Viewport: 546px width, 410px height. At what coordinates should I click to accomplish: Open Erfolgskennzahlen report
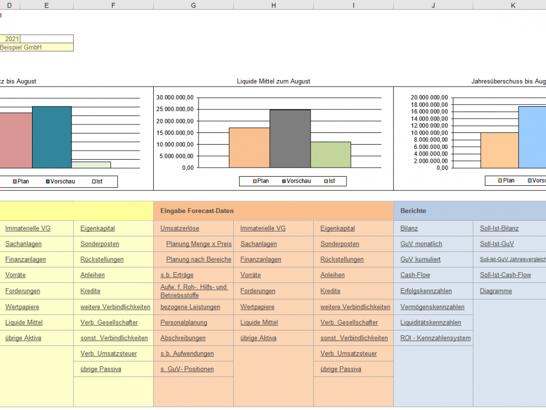click(426, 291)
